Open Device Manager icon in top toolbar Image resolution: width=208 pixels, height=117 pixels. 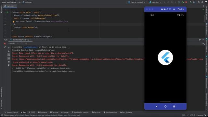(x=191, y=2)
